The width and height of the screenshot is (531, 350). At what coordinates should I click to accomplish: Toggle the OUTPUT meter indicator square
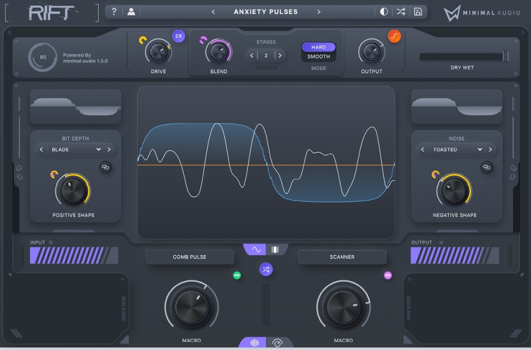click(441, 242)
